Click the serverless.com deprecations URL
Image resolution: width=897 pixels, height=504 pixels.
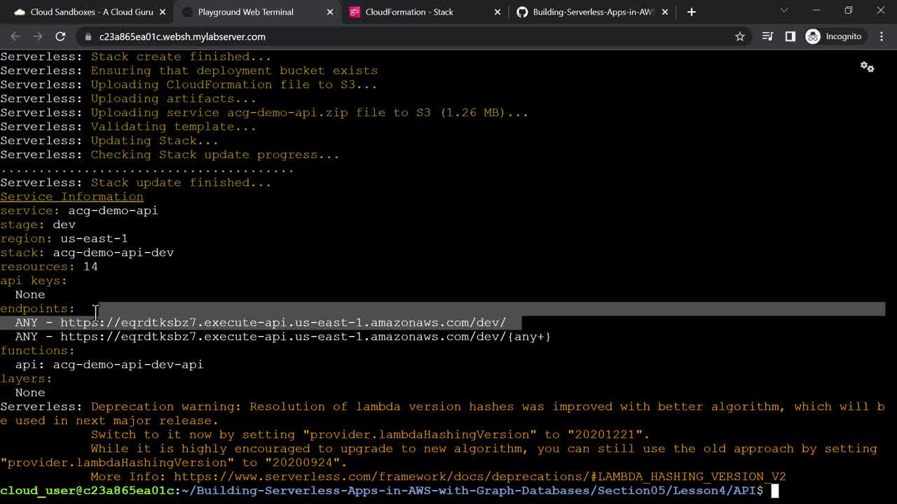click(x=480, y=477)
